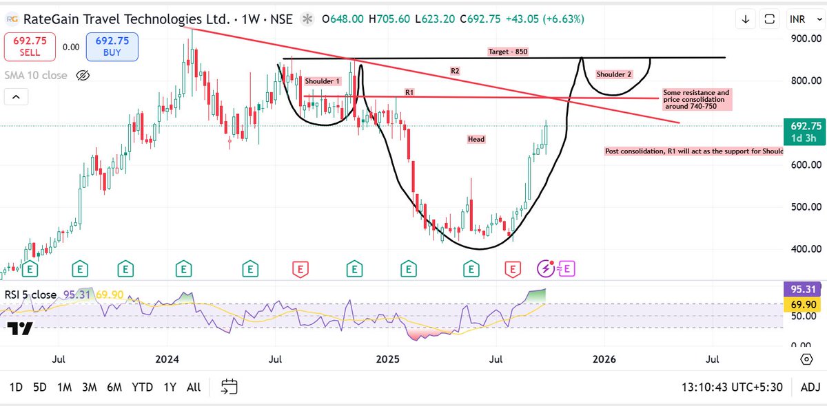Click the 900.00 price scale label
Viewport: 827px width, 406px height.
pos(806,39)
